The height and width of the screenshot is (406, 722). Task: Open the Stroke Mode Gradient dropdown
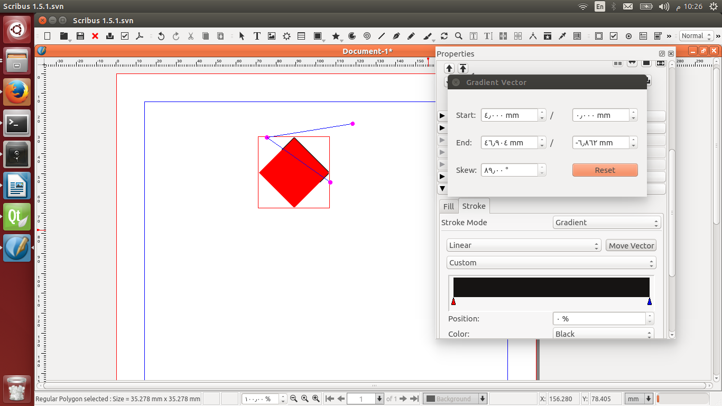pyautogui.click(x=607, y=223)
